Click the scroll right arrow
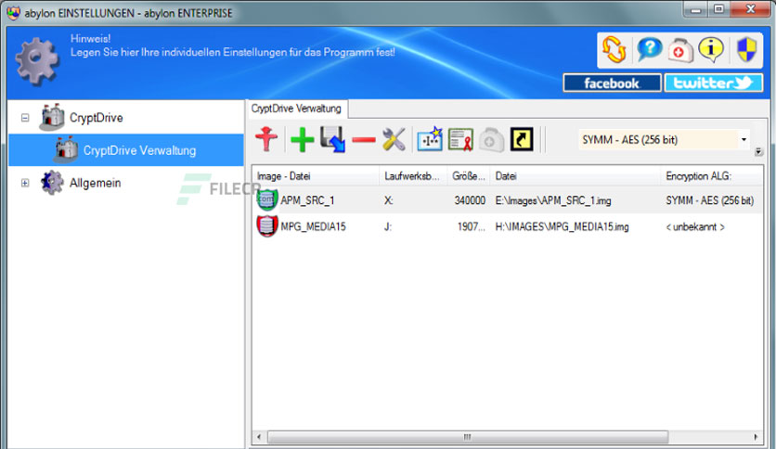Viewport: 776px width, 449px height. (756, 437)
